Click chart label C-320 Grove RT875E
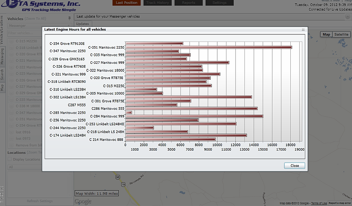The image size is (352, 206). [107, 78]
